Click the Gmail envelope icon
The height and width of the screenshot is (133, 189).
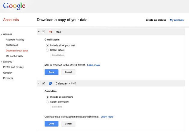tap(50, 32)
